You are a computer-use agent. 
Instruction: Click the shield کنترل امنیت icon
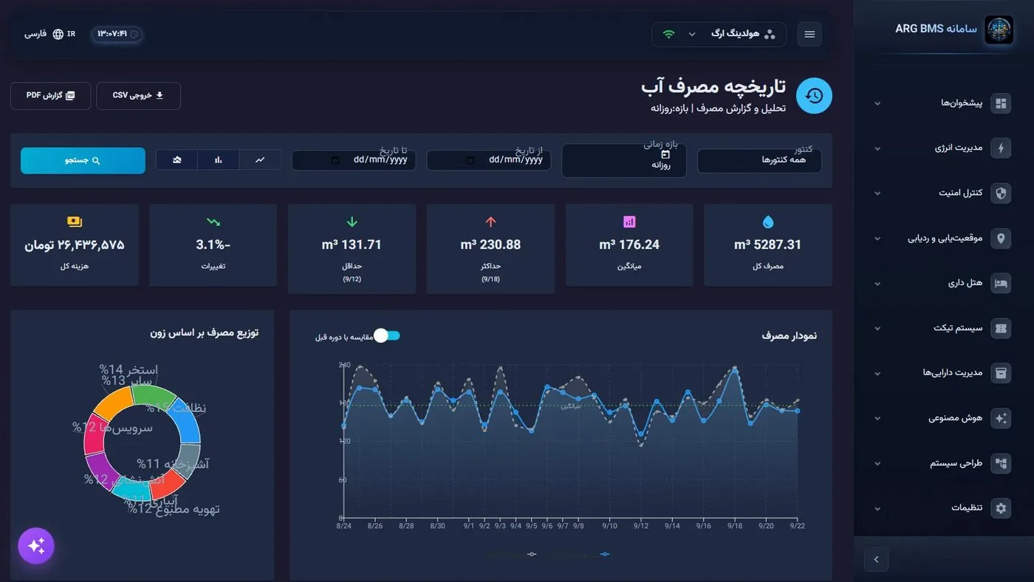[1001, 194]
